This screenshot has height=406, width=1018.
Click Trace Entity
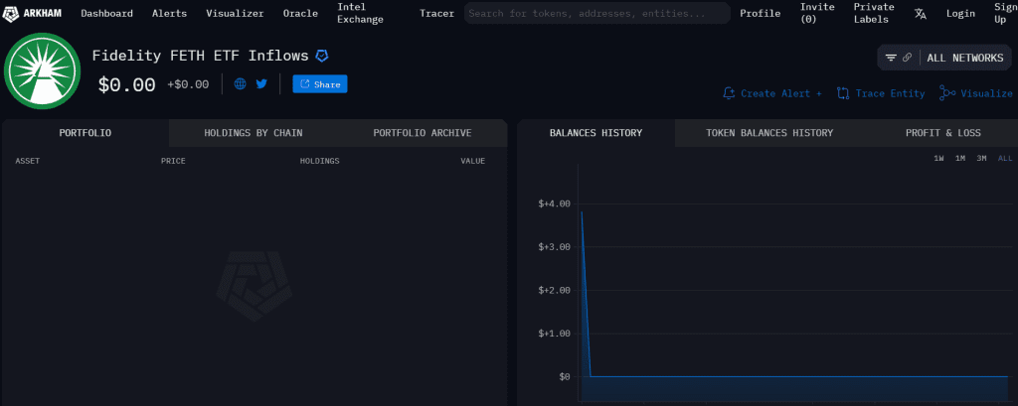[x=890, y=93]
